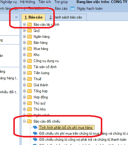Select the Tình hình phân bổ chi phí mua hàng book icon

point(35,127)
